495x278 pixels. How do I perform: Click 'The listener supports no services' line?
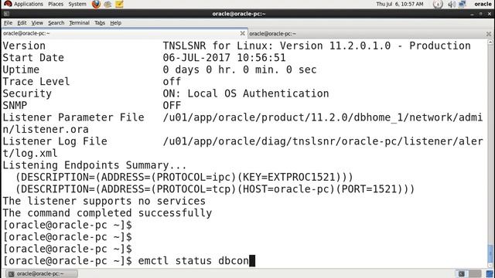104,201
